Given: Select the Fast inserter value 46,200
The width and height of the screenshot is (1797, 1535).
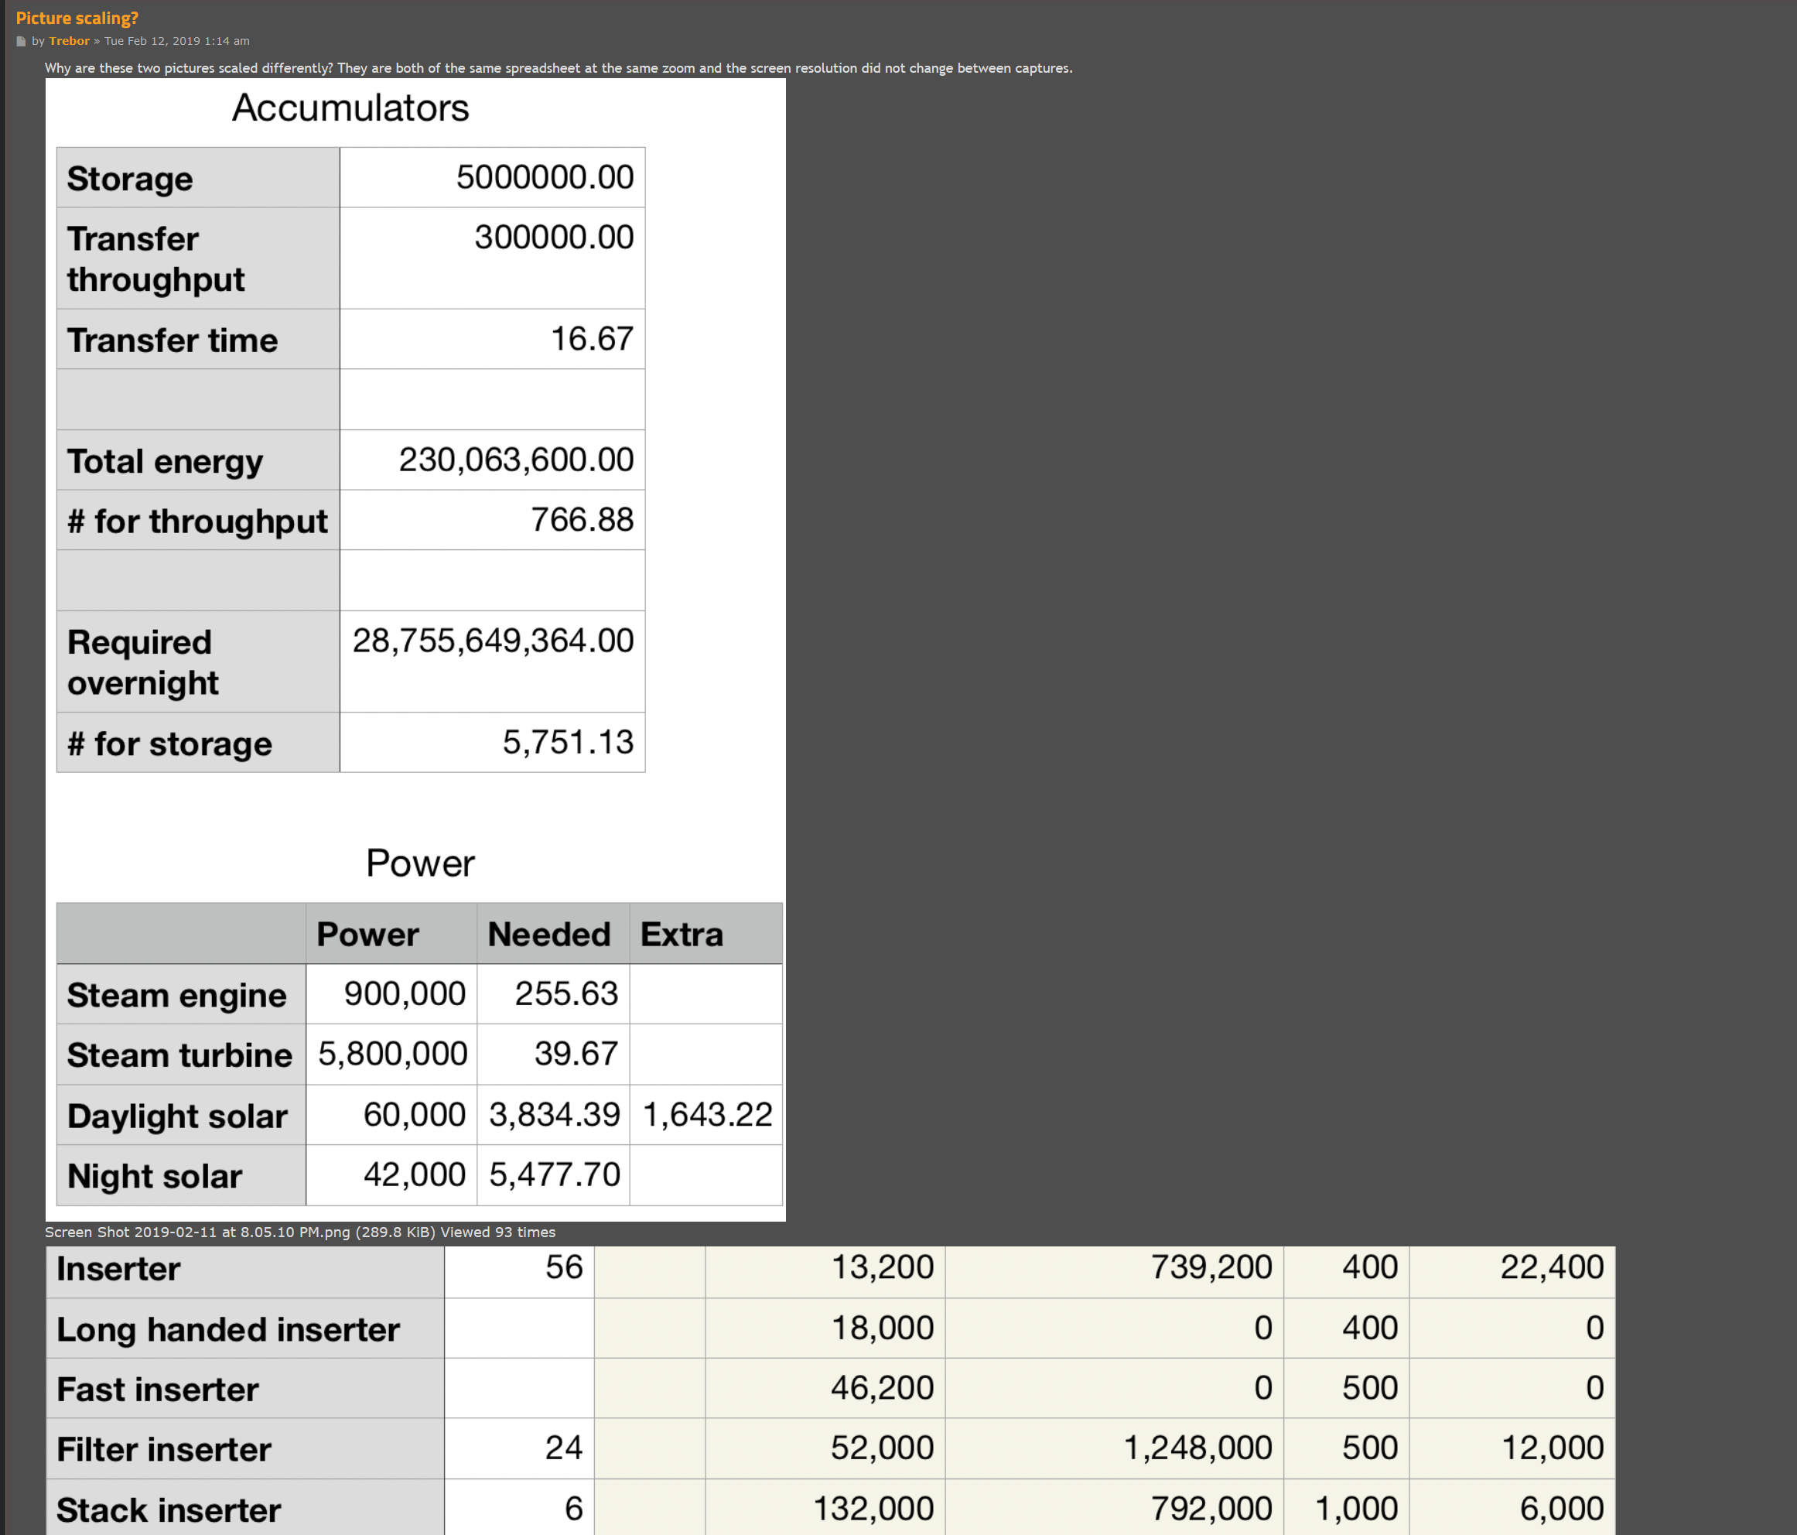Looking at the screenshot, I should point(882,1387).
